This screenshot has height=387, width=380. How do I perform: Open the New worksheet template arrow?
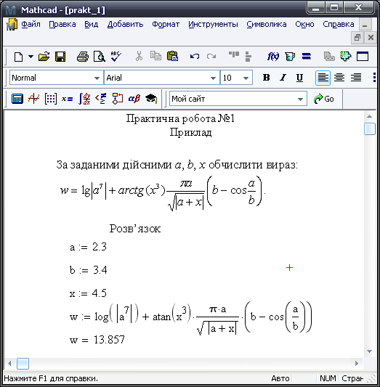coord(31,57)
